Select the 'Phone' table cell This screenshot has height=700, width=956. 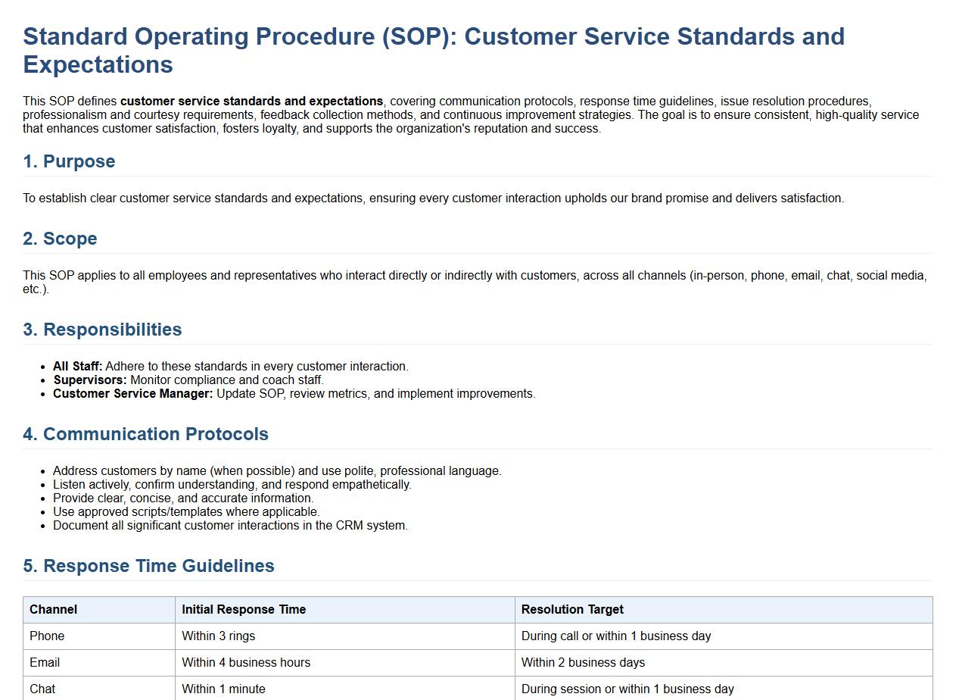click(x=47, y=636)
